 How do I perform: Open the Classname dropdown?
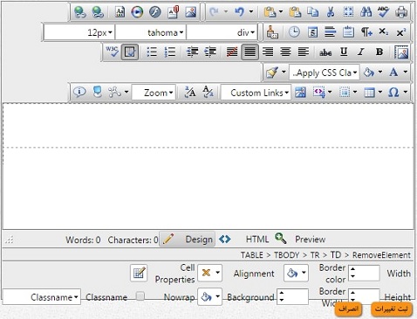41,297
